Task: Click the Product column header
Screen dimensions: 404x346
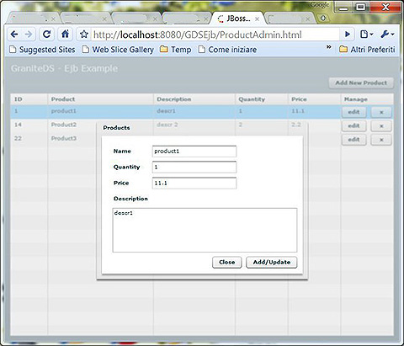Action: pos(100,99)
